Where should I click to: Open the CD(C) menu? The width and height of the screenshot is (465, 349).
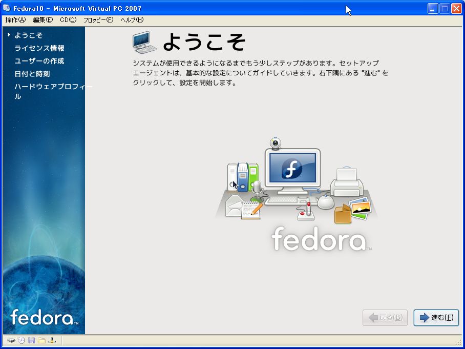pos(68,20)
